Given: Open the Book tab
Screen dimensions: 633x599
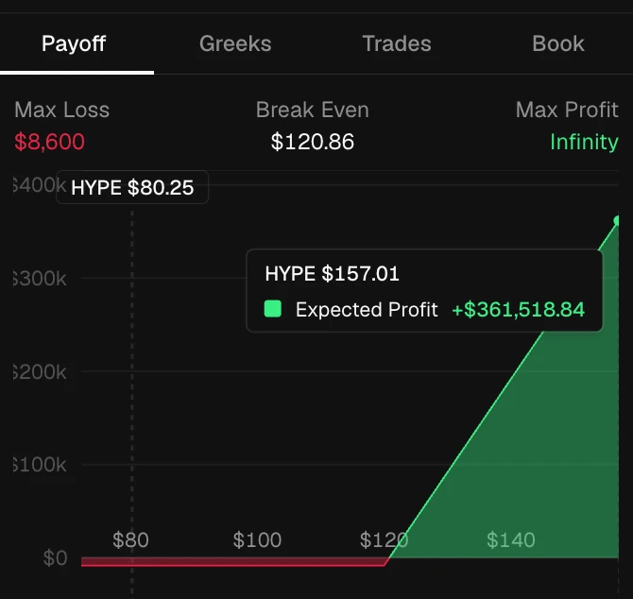Looking at the screenshot, I should point(558,43).
